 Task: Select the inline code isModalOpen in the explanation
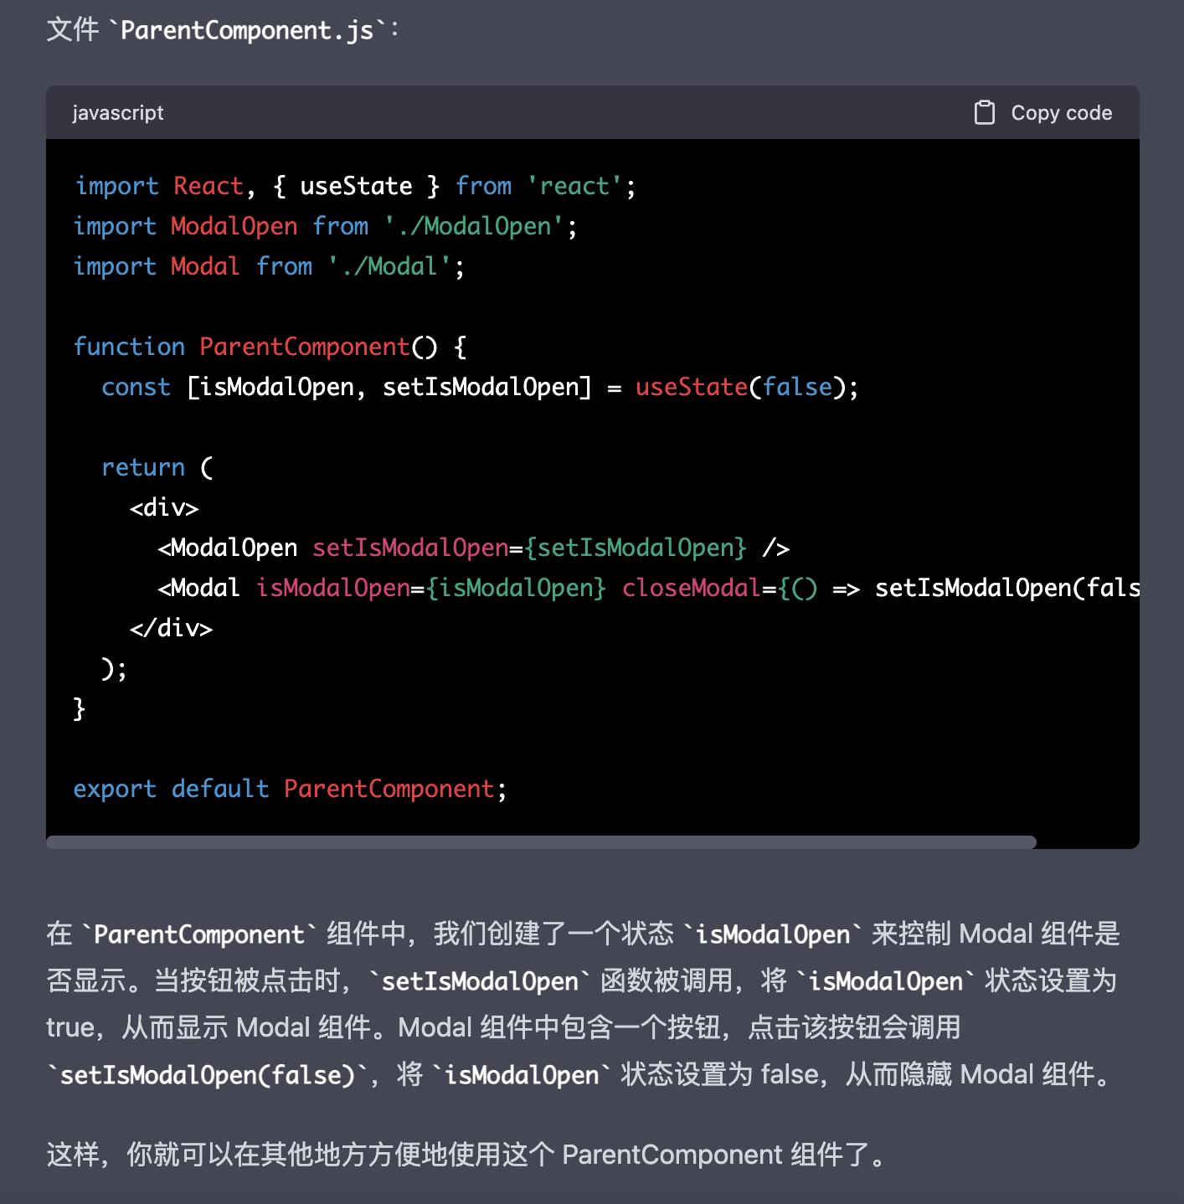click(x=769, y=934)
